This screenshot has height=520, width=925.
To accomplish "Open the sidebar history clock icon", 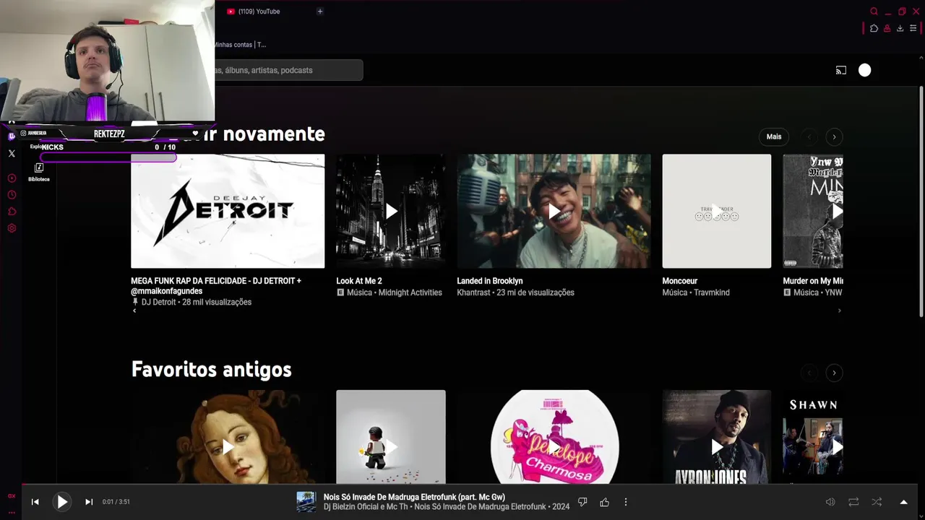I will pos(12,195).
